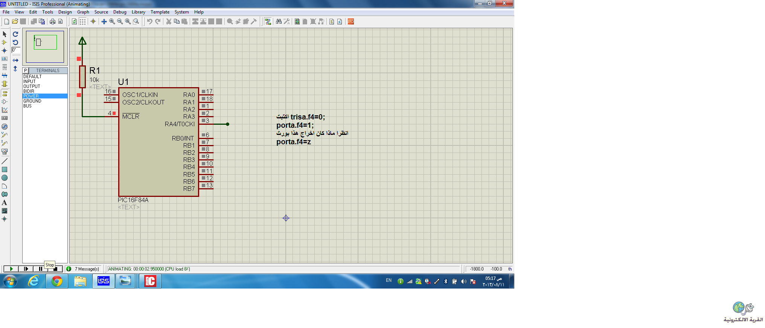765x328 pixels.
Task: Pick the Junction dot mode
Action: [5, 50]
